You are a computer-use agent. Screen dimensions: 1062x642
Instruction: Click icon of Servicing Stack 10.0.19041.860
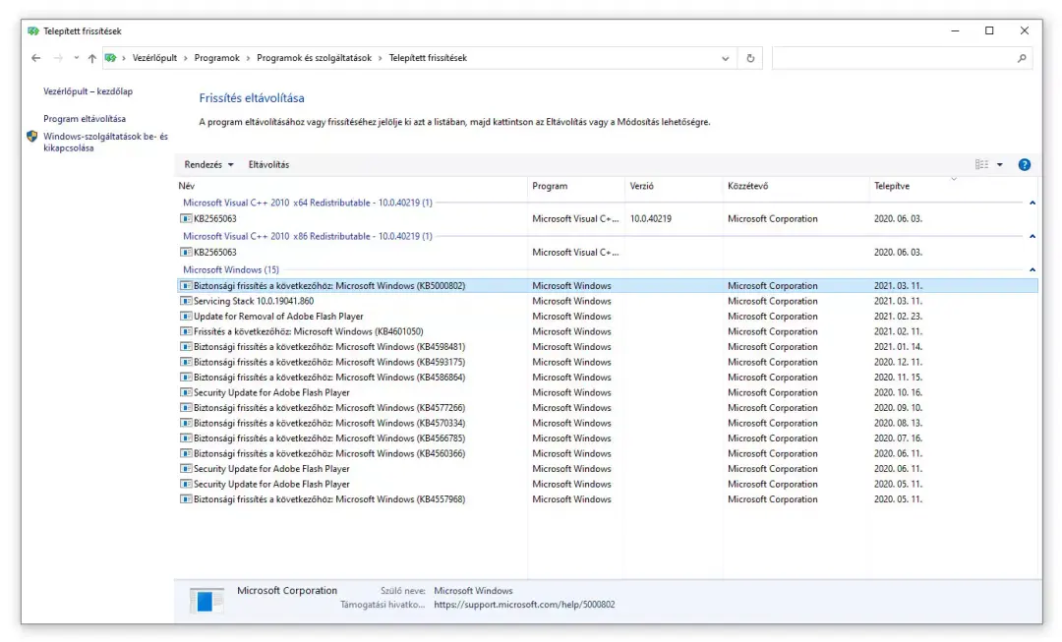[186, 302]
